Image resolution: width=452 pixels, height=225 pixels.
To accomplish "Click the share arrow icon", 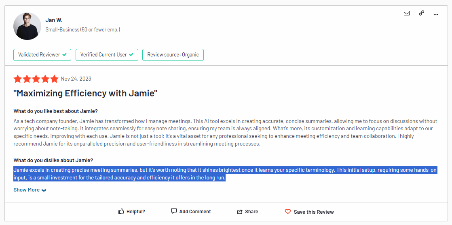I will [240, 212].
